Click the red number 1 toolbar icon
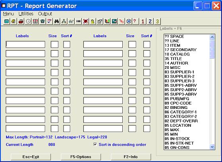Image resolution: width=222 pixels, height=162 pixels. [143, 21]
